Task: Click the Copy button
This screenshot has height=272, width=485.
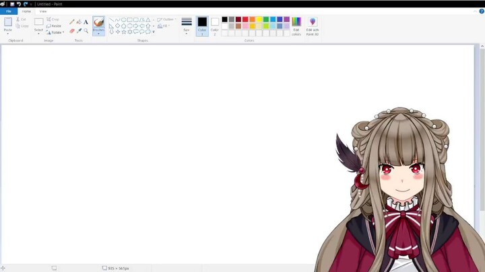Action: pyautogui.click(x=22, y=26)
